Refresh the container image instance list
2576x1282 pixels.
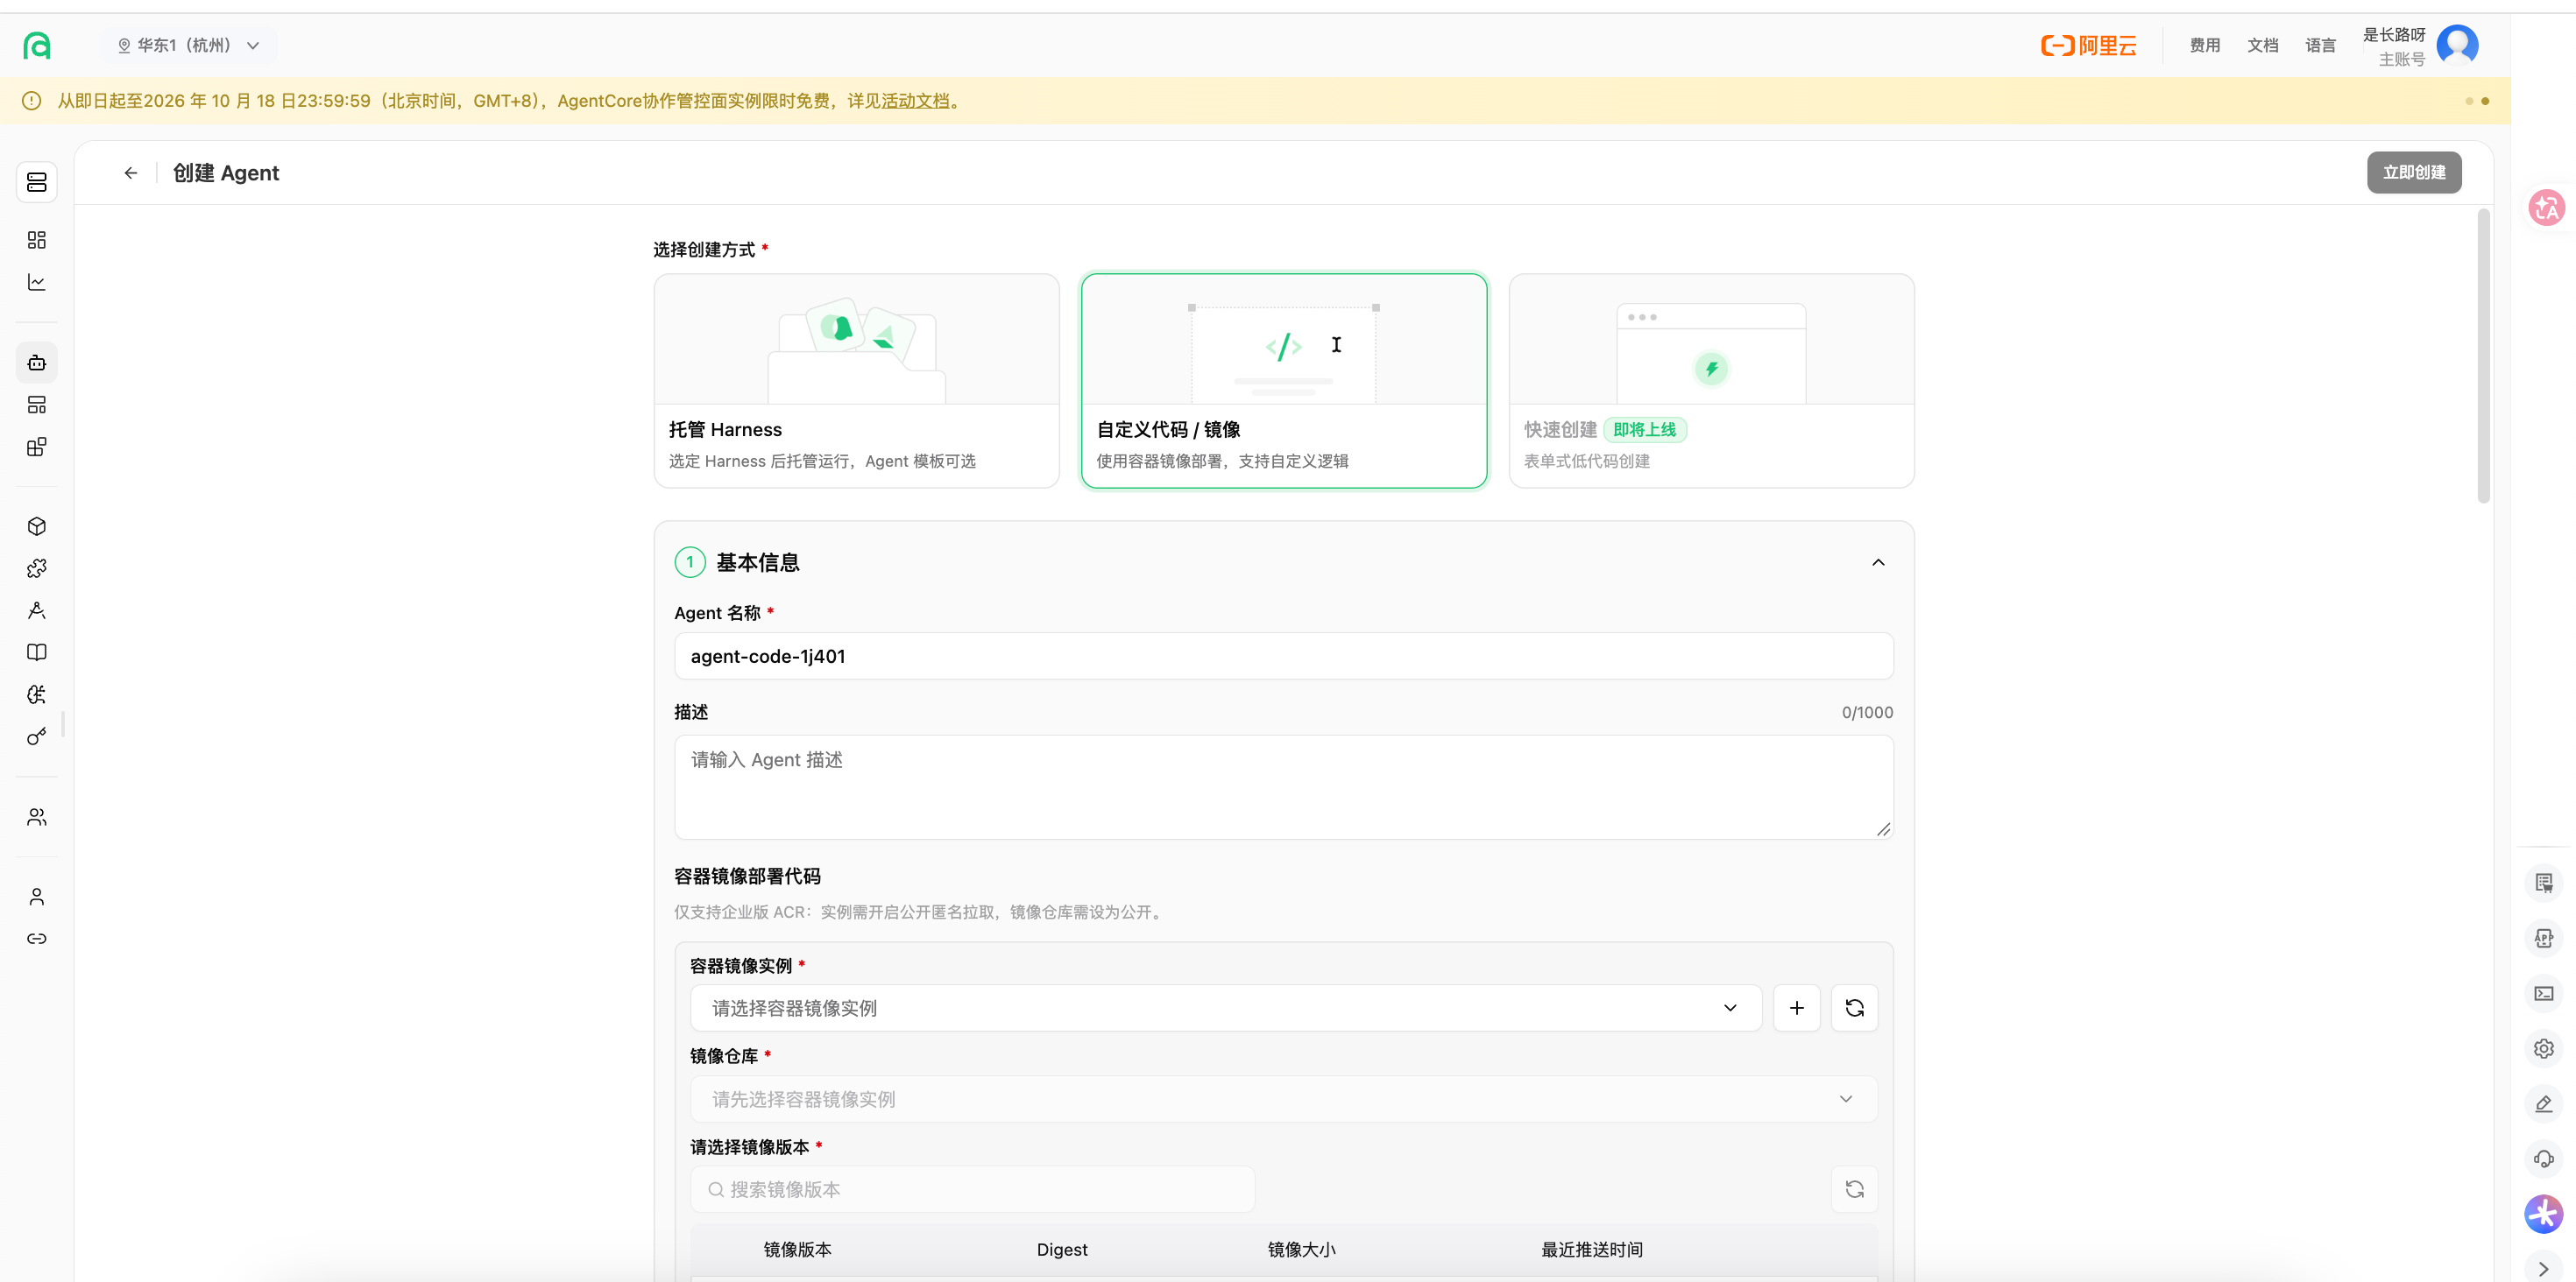click(1854, 1008)
